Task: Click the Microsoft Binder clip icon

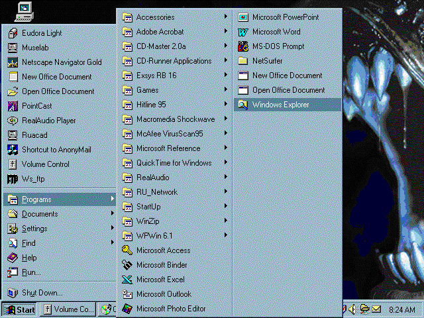Action: tap(127, 265)
